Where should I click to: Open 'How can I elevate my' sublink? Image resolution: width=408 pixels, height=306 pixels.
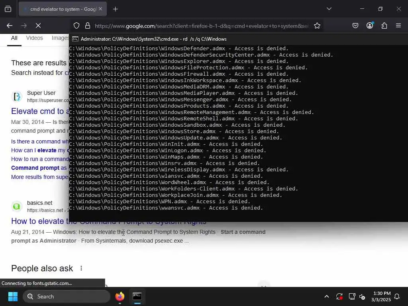point(40,150)
